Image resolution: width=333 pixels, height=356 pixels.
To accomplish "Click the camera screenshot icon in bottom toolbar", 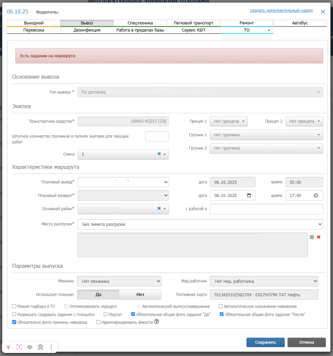I will (40, 347).
